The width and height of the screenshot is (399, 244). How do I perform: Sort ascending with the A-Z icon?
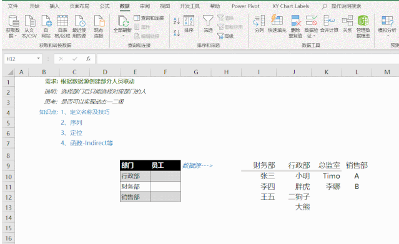(176, 21)
